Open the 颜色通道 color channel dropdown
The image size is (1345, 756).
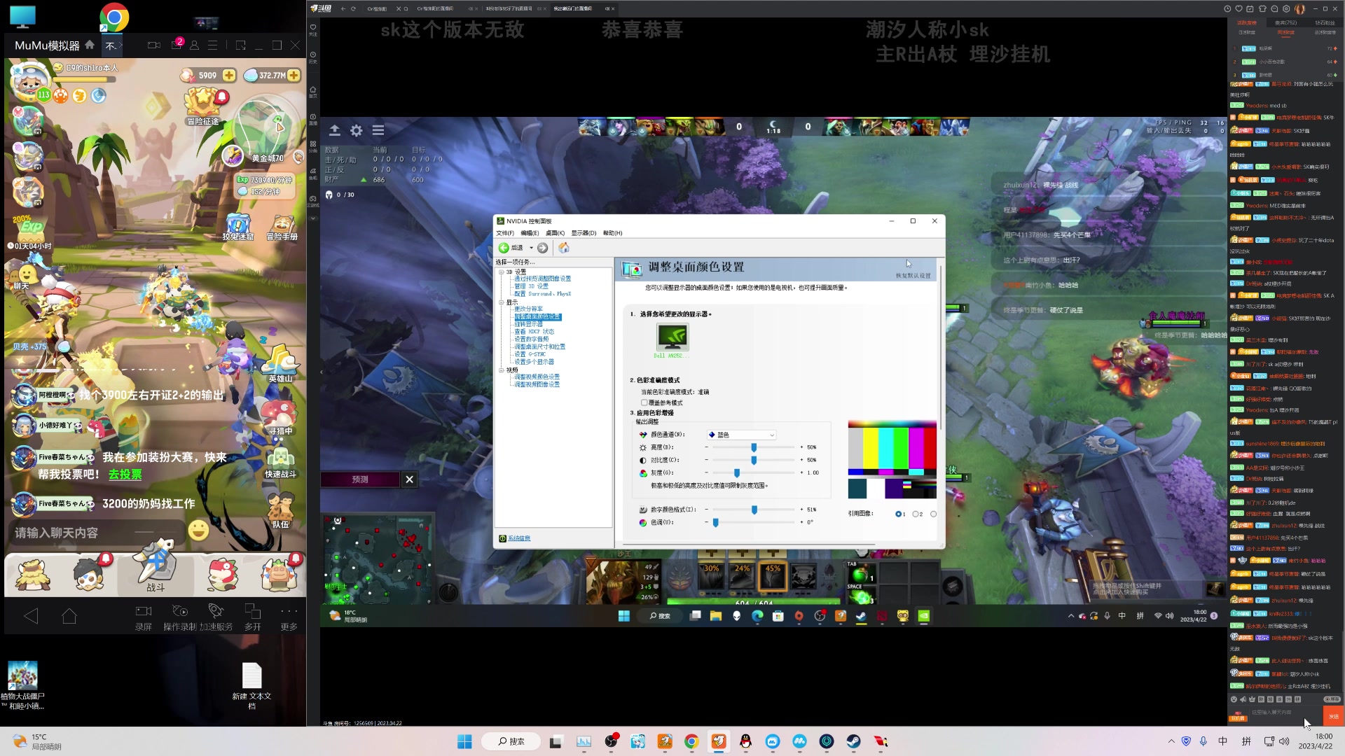742,435
